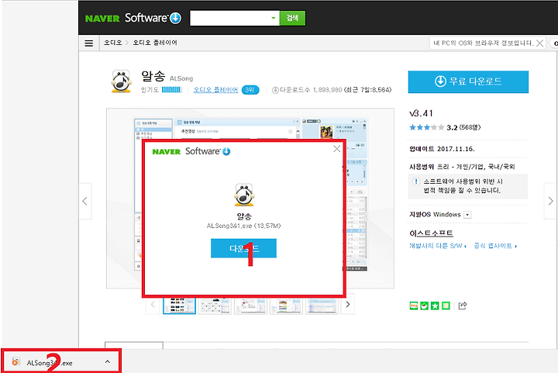Open the 공식 웹사이트 link
Viewport: 558px width, 373px height.
495,246
